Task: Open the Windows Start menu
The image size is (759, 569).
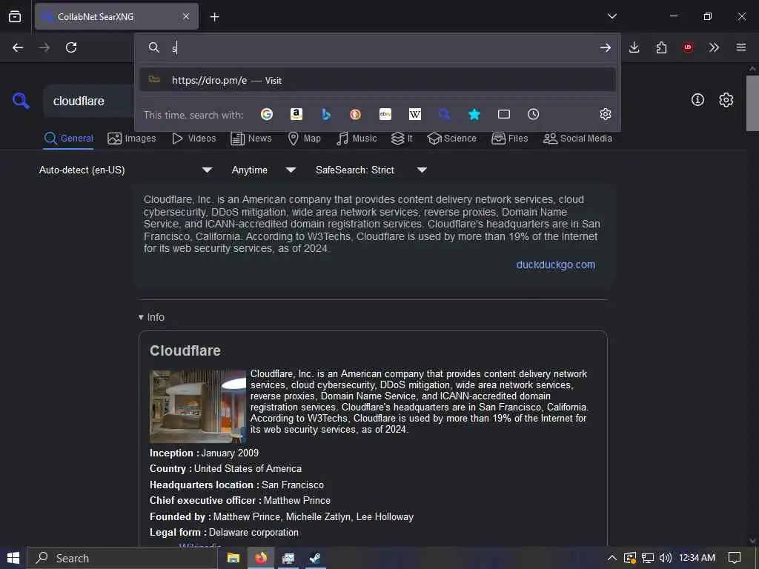Action: (13, 558)
